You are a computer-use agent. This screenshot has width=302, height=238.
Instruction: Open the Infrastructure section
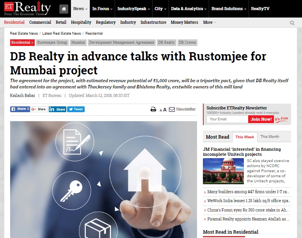pyautogui.click(x=153, y=22)
